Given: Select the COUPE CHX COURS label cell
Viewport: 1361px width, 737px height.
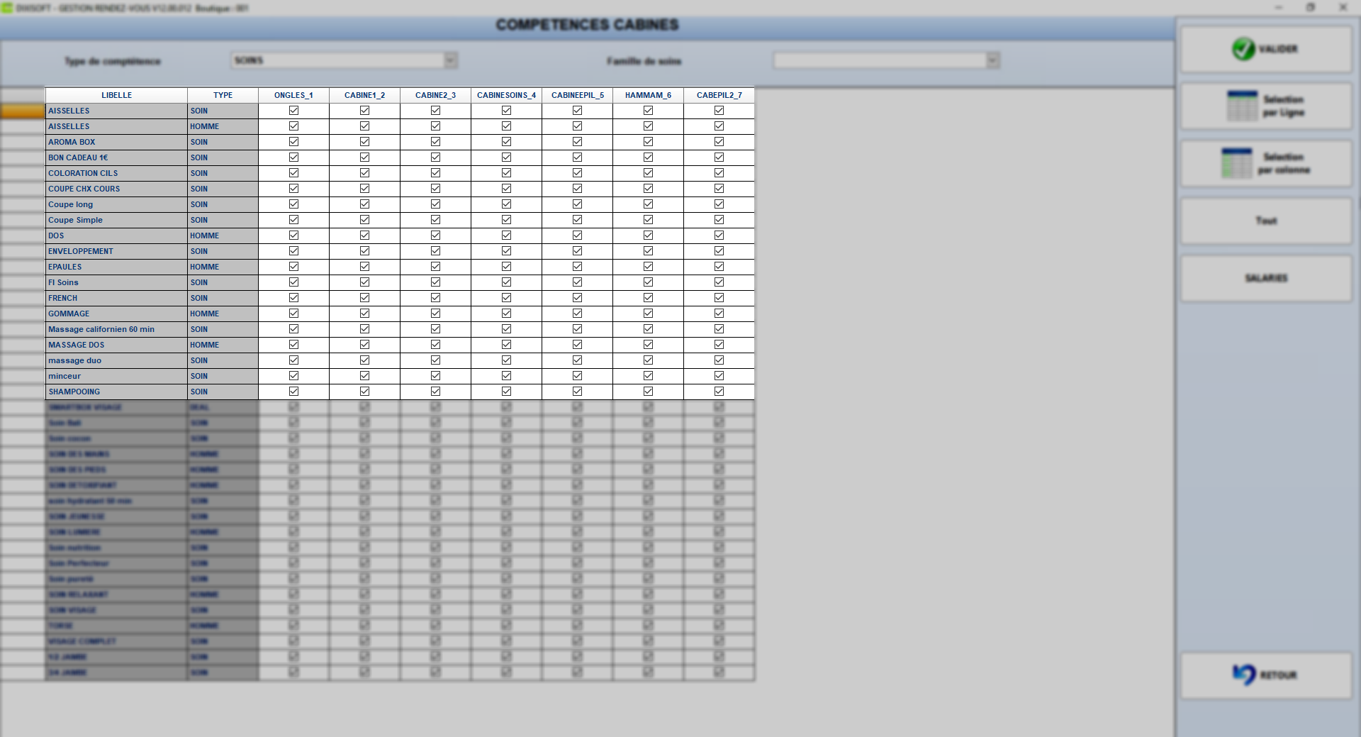Looking at the screenshot, I should 116,189.
